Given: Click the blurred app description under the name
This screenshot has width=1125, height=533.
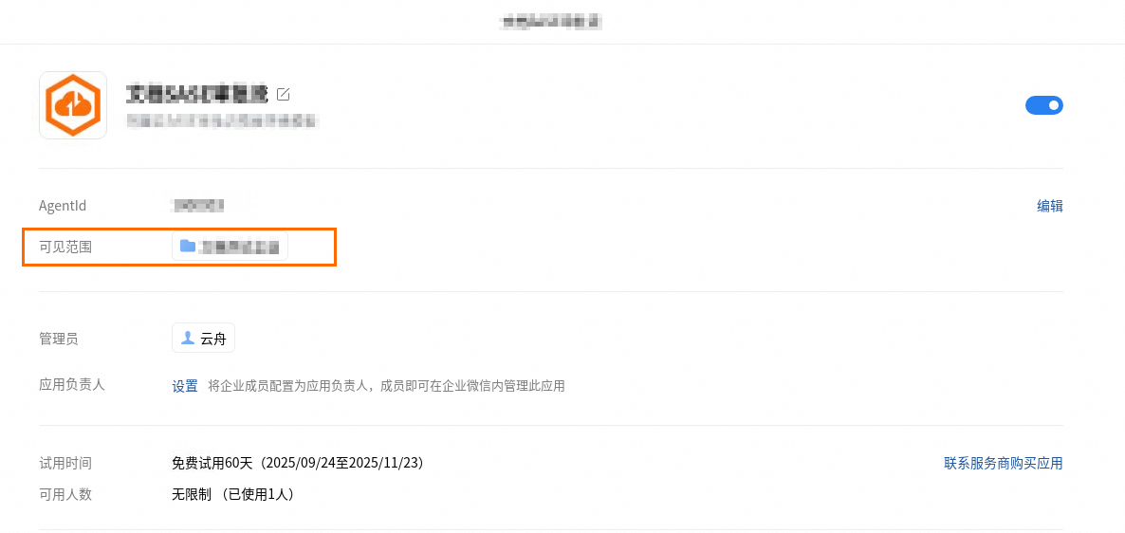Looking at the screenshot, I should point(222,119).
